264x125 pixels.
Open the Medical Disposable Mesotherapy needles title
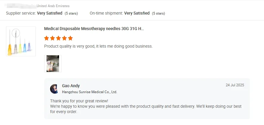point(94,29)
